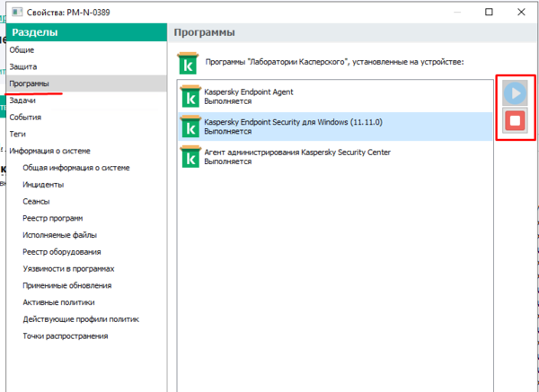Open Точки распространения subsection
539x392 pixels.
click(66, 336)
